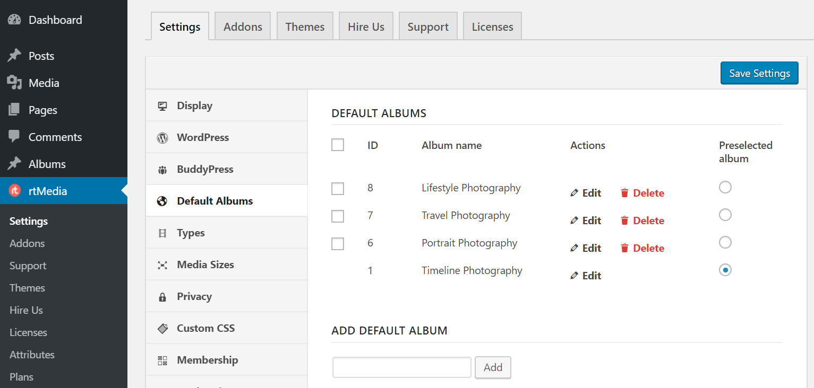Open the Themes tab
This screenshot has height=388, width=814.
(305, 25)
